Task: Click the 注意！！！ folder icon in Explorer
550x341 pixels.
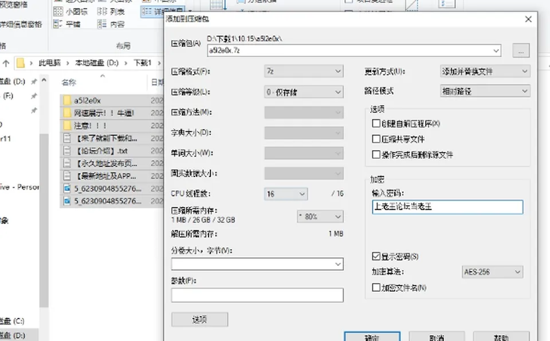Action: pos(67,126)
